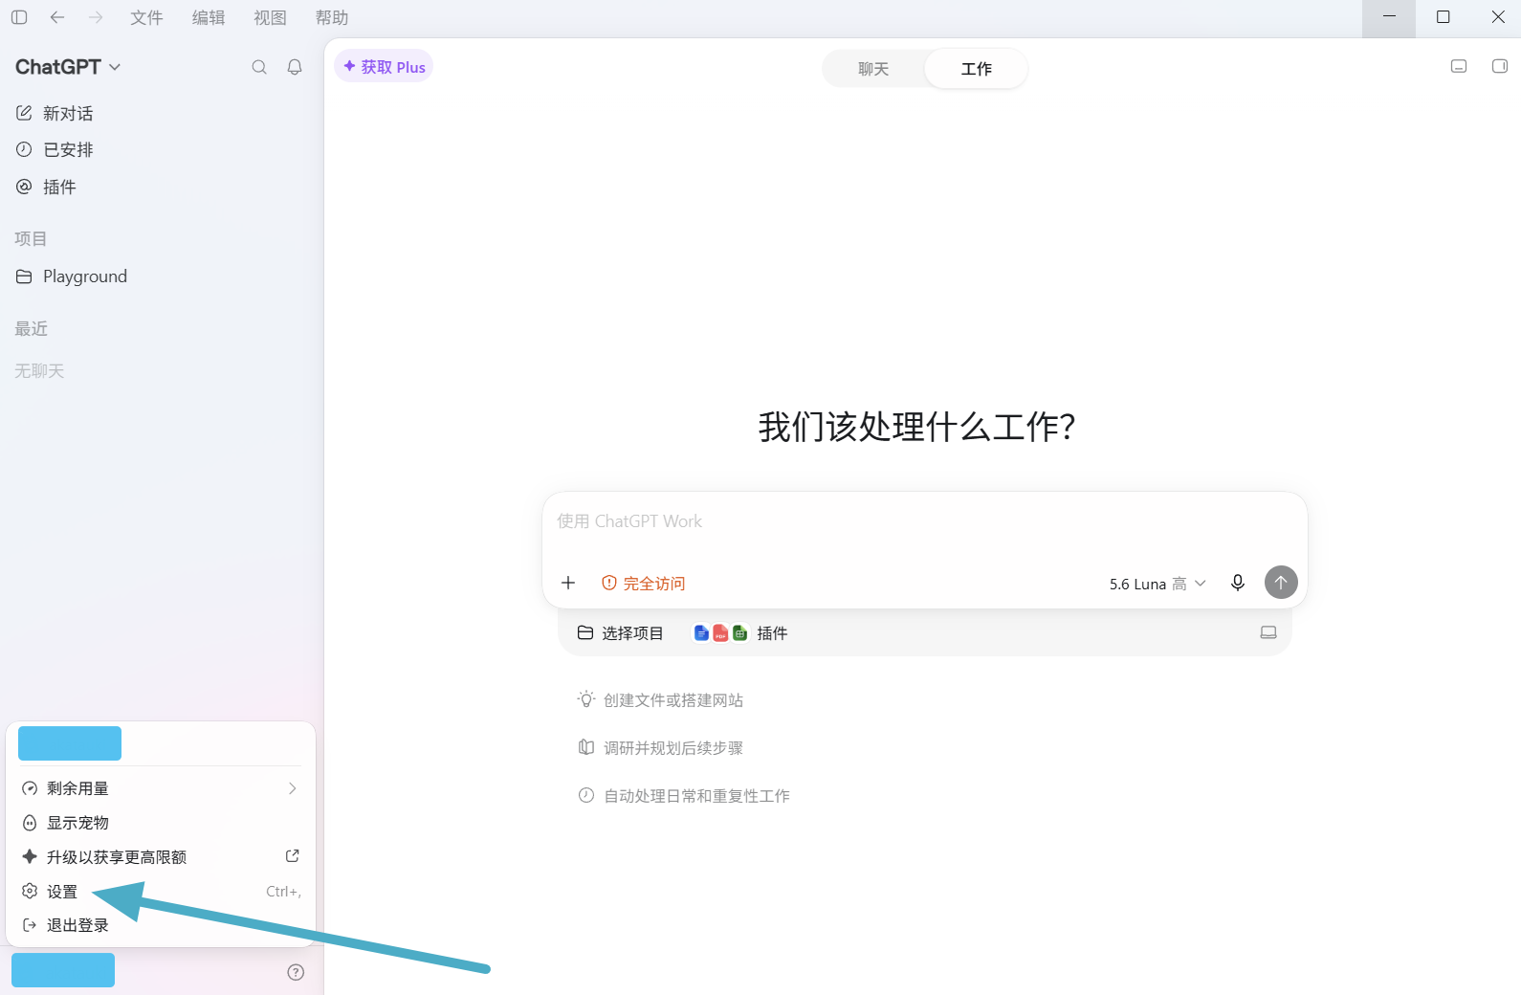
Task: Open the 完全访问 permission selector
Action: [643, 583]
